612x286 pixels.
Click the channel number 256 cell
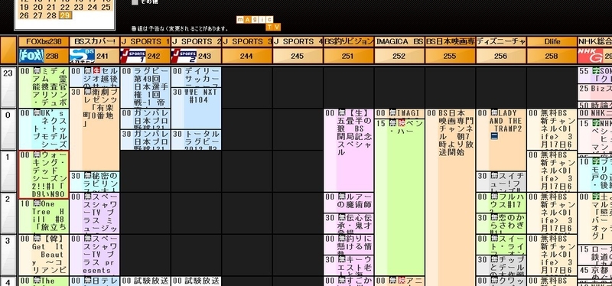(501, 56)
